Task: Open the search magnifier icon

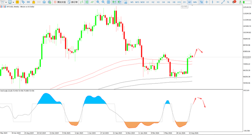Action: click(x=228, y=2)
